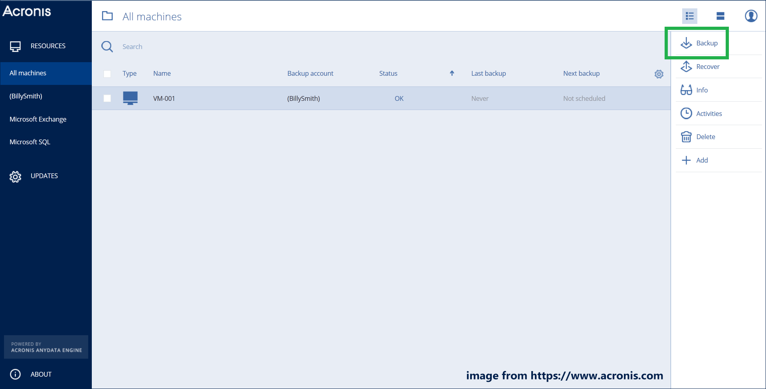The width and height of the screenshot is (766, 389).
Task: Click the Never last backup cell
Action: tap(480, 98)
